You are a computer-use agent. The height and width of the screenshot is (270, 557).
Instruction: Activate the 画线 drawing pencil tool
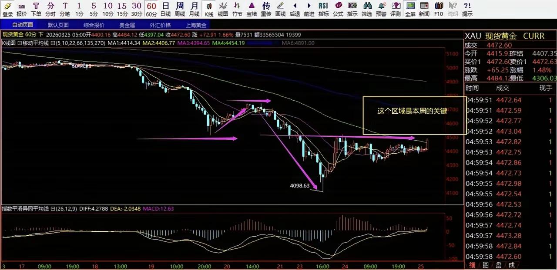[x=280, y=9]
